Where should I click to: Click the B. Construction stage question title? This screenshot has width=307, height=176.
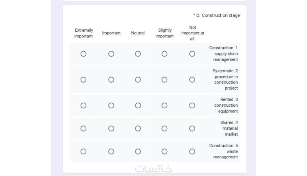[x=218, y=15]
